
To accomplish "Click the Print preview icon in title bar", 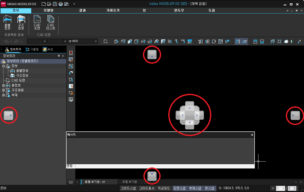I will click(x=66, y=4).
